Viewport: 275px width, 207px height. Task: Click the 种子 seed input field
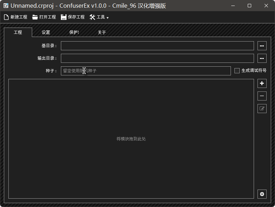[146, 71]
